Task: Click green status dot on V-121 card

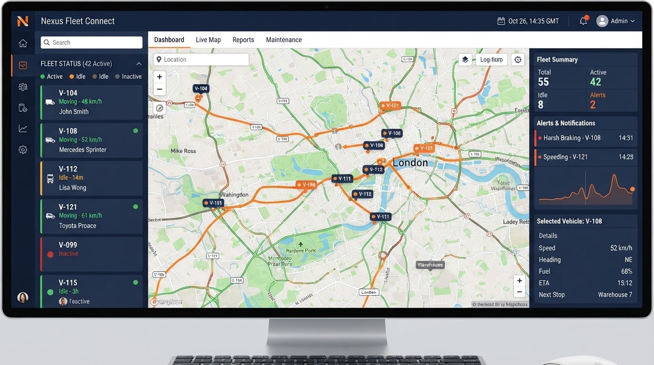Action: click(x=135, y=207)
